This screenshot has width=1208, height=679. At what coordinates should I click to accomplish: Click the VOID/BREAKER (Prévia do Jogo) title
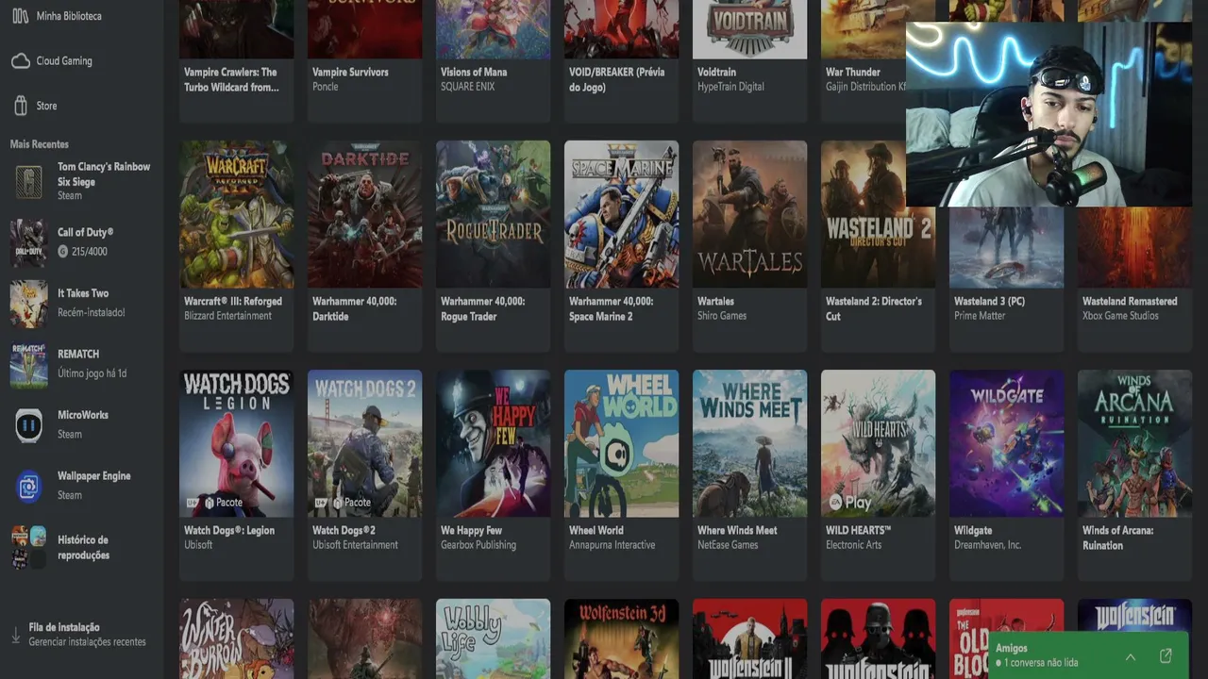(616, 79)
